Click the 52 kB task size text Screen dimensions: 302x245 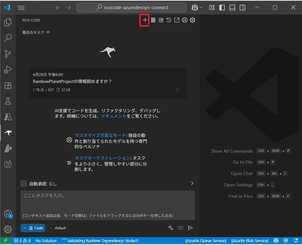tap(66, 90)
